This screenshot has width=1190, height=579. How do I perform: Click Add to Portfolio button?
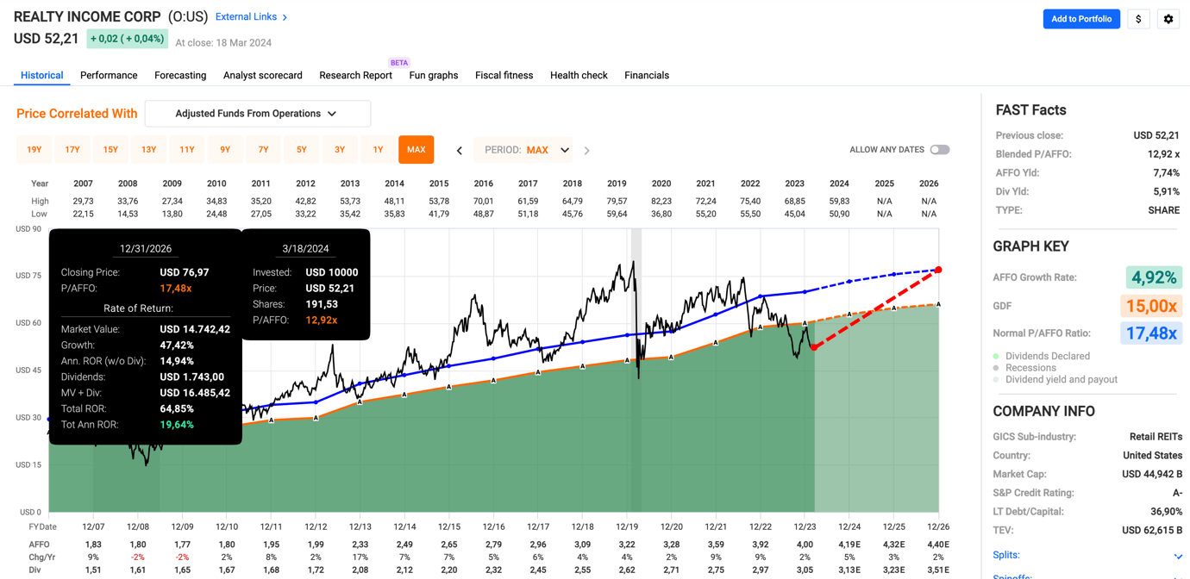[x=1081, y=19]
